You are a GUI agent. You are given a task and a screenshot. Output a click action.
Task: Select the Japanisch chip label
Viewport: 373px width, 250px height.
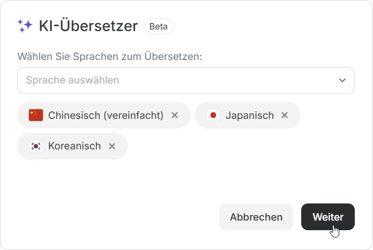(x=249, y=115)
